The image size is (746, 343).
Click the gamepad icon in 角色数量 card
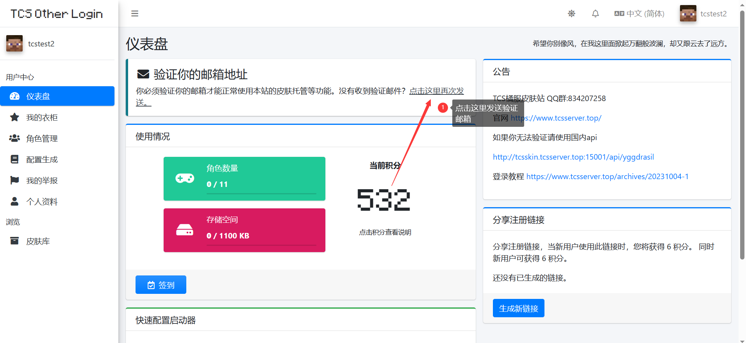[x=185, y=178]
